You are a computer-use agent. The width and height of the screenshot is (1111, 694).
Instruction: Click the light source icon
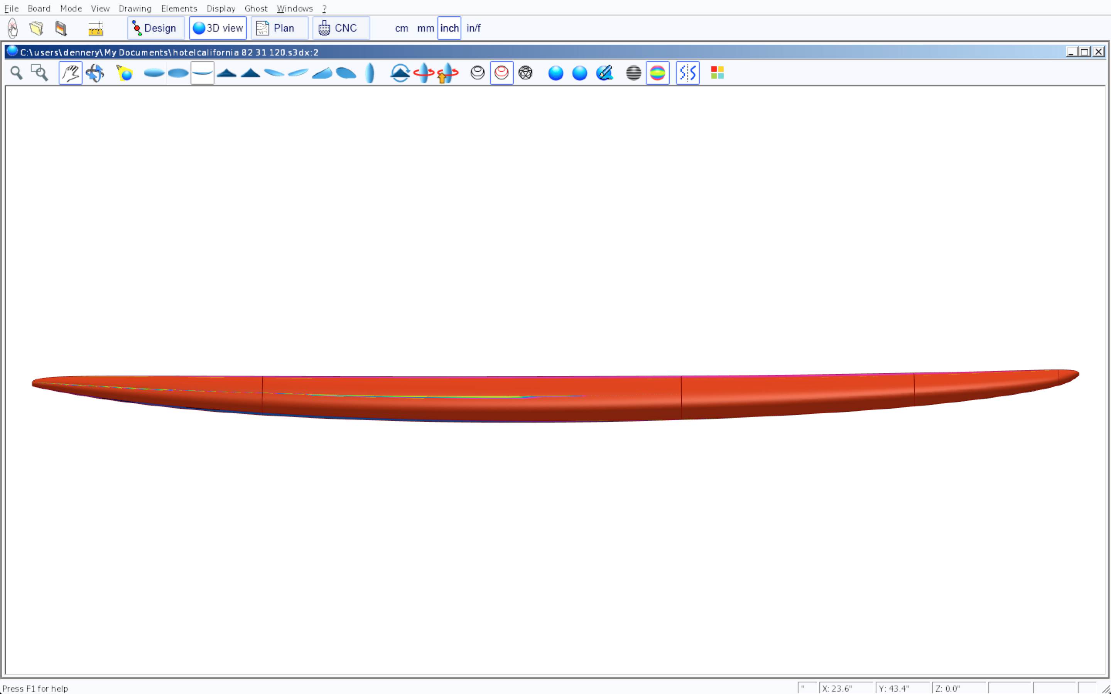pos(125,73)
